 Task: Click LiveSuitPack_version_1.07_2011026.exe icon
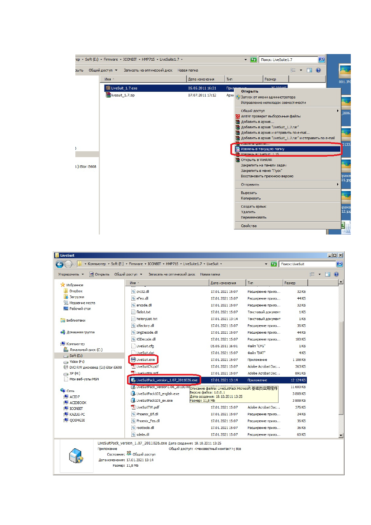click(x=133, y=380)
